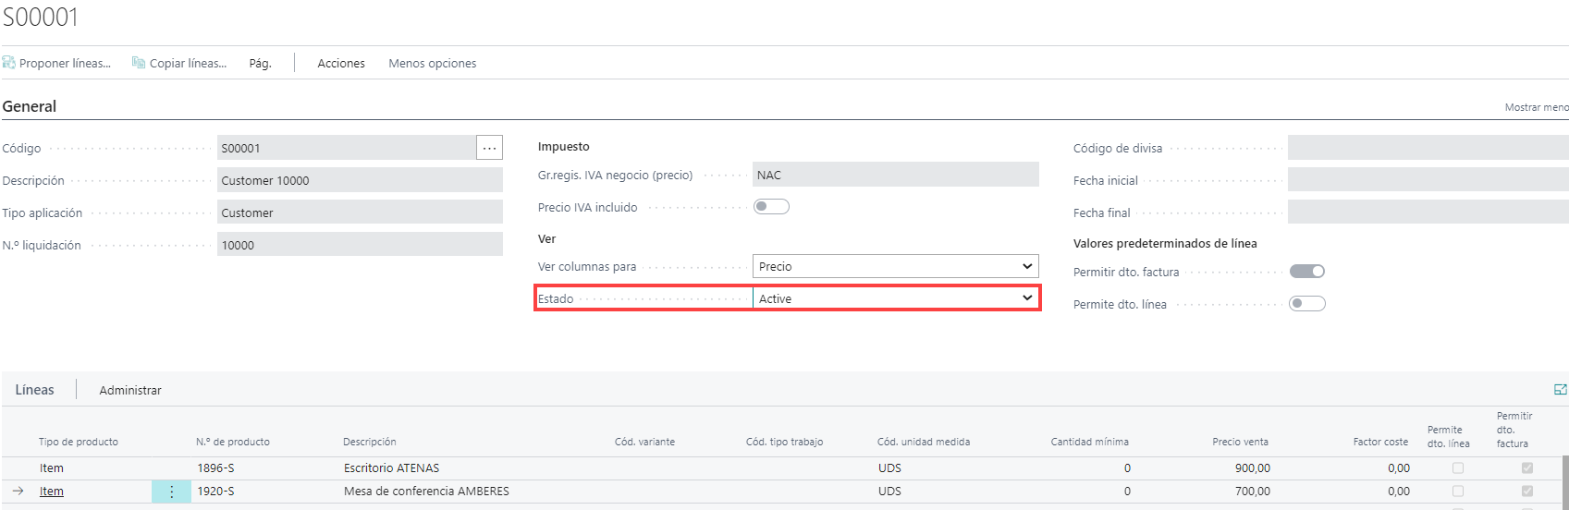1569x510 pixels.
Task: Open the Ver columnas para dropdown
Action: 895,267
